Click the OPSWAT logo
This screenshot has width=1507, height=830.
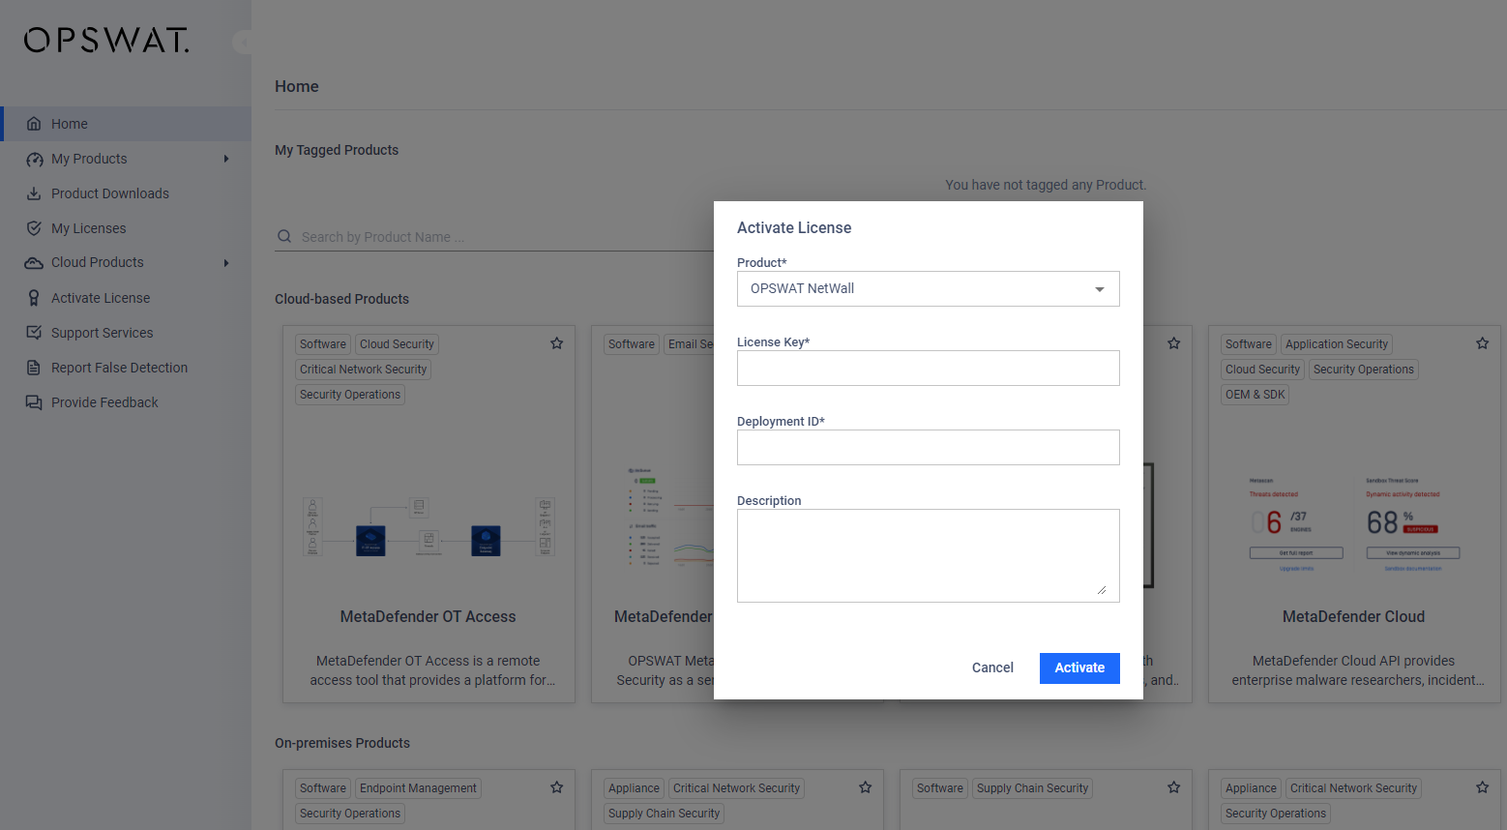(x=106, y=41)
